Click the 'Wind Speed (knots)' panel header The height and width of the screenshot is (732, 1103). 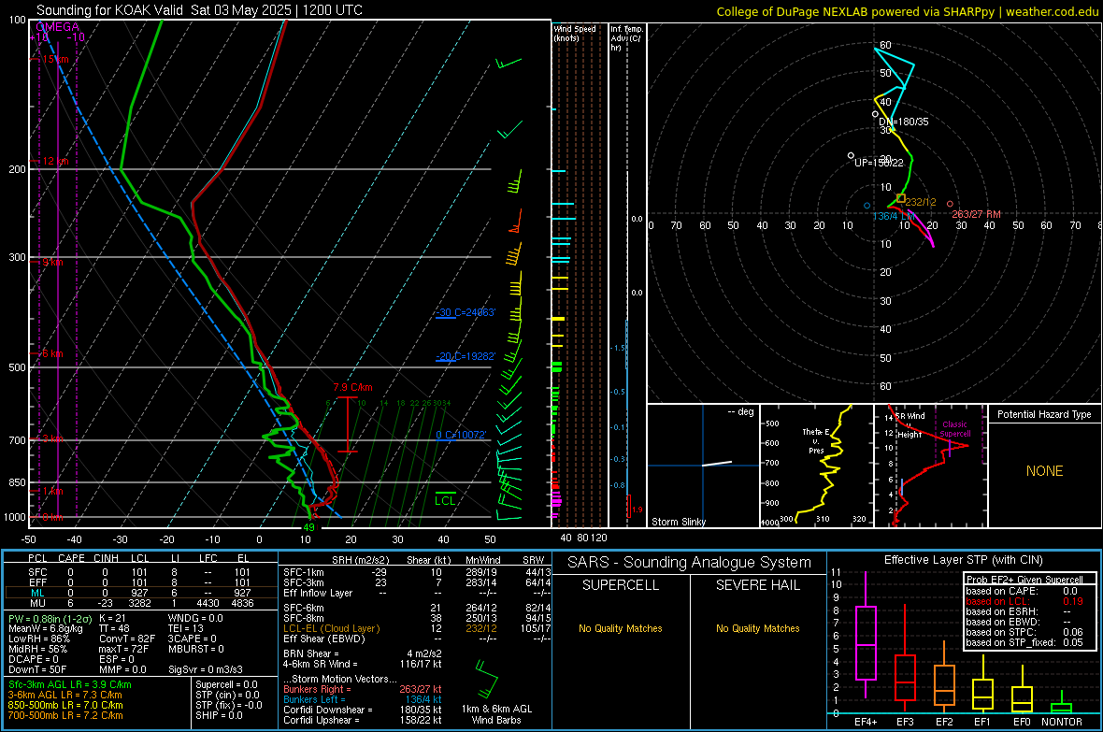coord(575,33)
